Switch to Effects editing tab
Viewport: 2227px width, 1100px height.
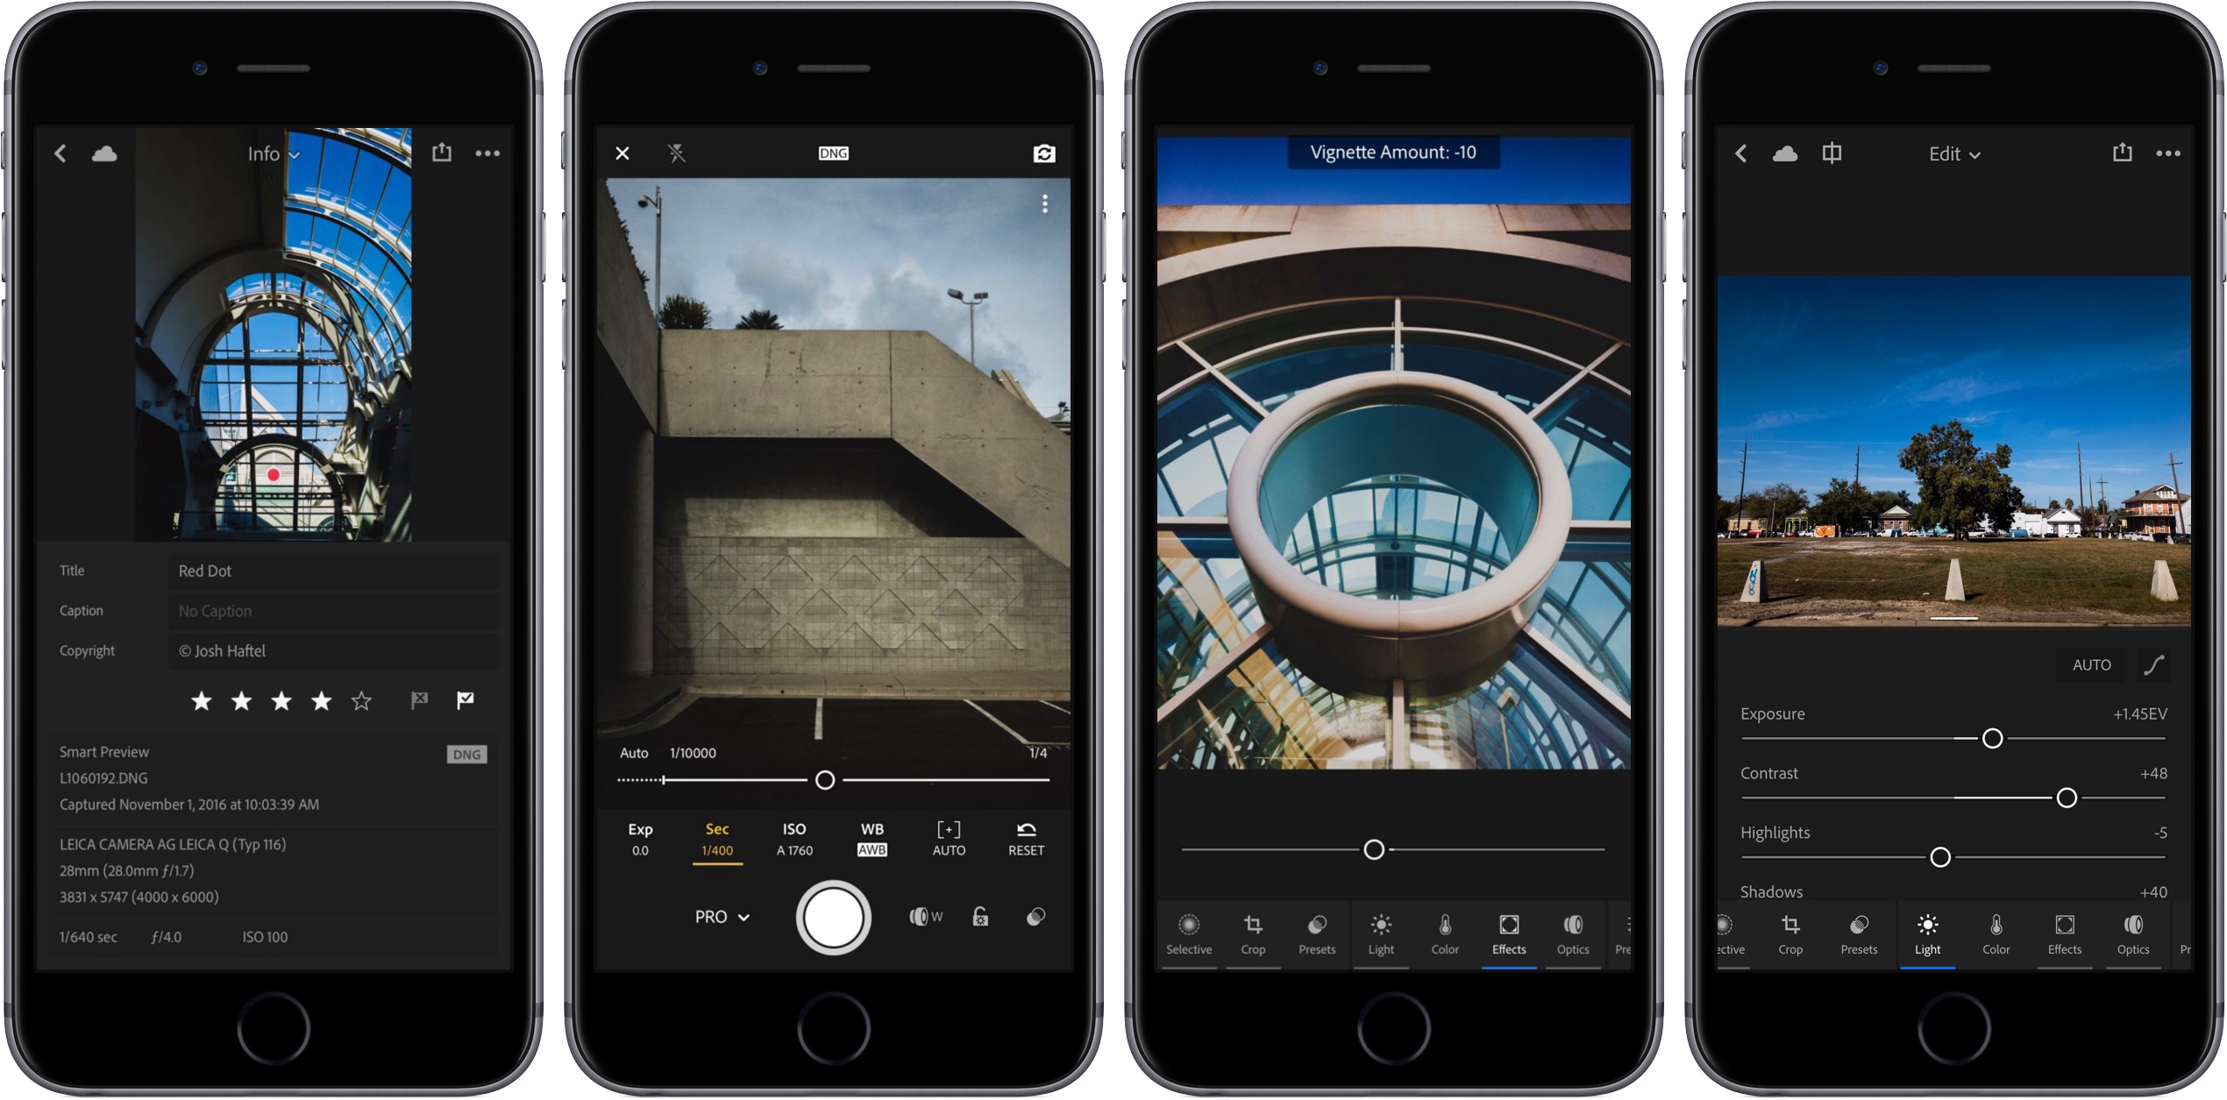coord(2057,944)
